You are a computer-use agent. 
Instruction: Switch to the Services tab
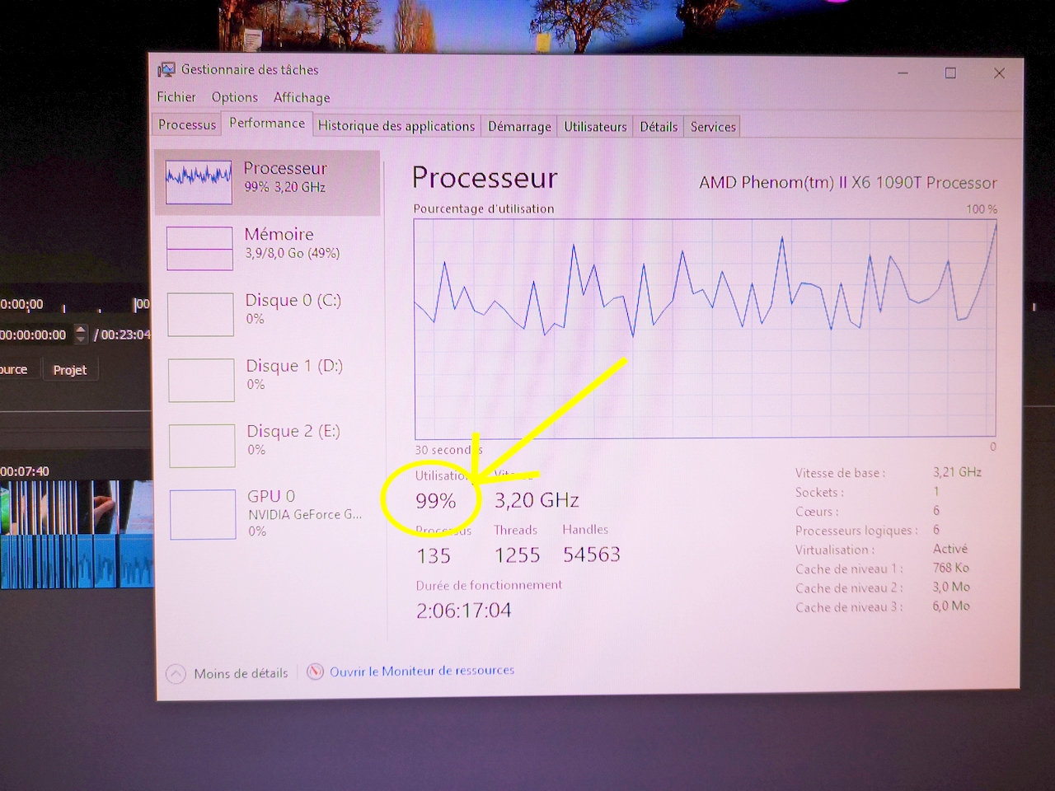pyautogui.click(x=713, y=127)
